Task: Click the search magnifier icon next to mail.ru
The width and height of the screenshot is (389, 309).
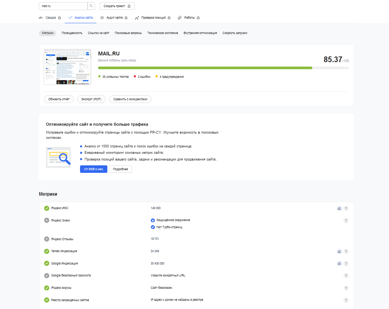Action: pyautogui.click(x=91, y=6)
